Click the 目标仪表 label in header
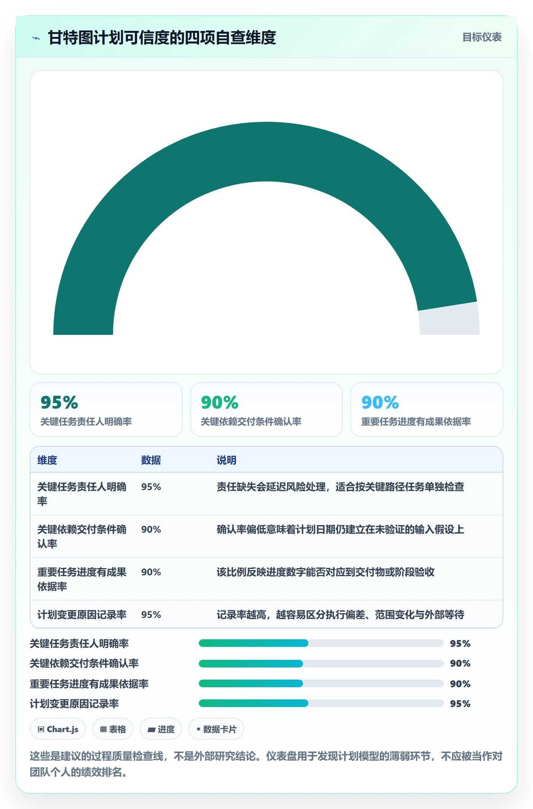The height and width of the screenshot is (809, 533). [482, 37]
